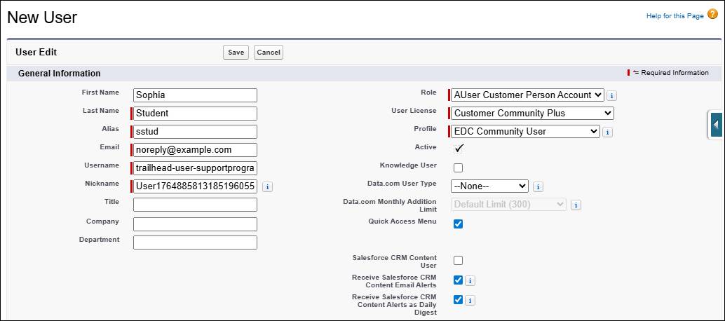Open the Help for this Page question mark icon
The width and height of the screenshot is (725, 321).
pyautogui.click(x=712, y=15)
